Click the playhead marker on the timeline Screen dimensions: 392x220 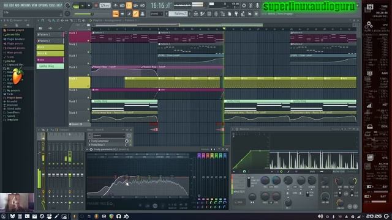(224, 29)
